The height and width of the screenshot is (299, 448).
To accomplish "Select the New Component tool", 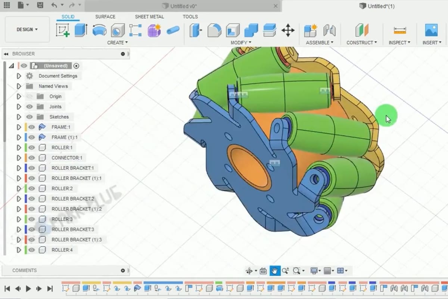I will pos(311,30).
